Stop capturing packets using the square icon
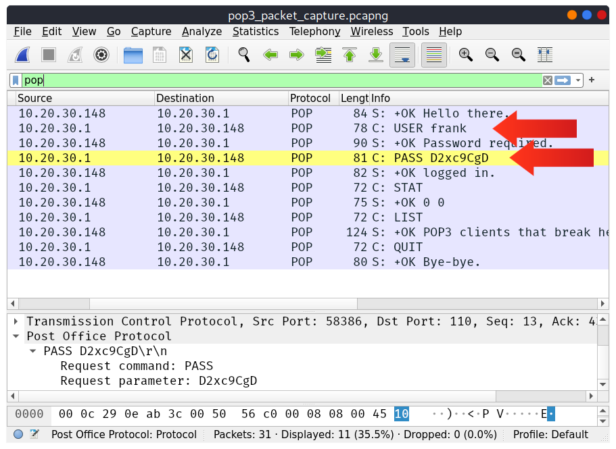 pos(49,55)
